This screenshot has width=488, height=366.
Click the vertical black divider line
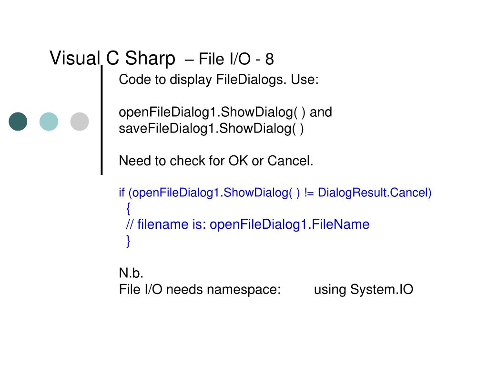click(x=102, y=120)
